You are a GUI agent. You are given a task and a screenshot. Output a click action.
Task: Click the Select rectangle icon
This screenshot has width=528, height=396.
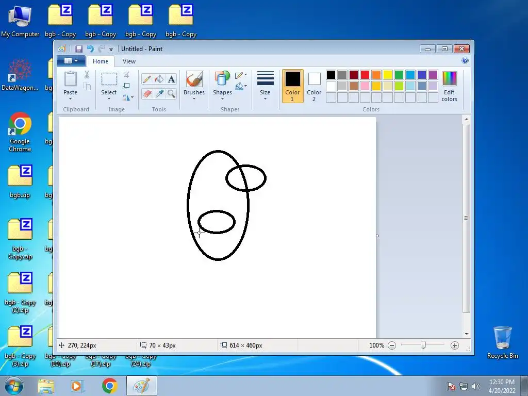109,79
